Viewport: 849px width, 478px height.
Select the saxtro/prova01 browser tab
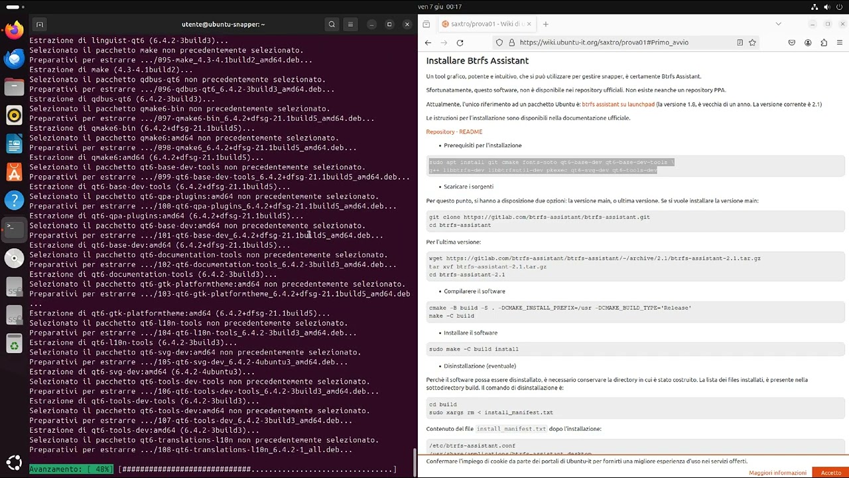coord(486,24)
